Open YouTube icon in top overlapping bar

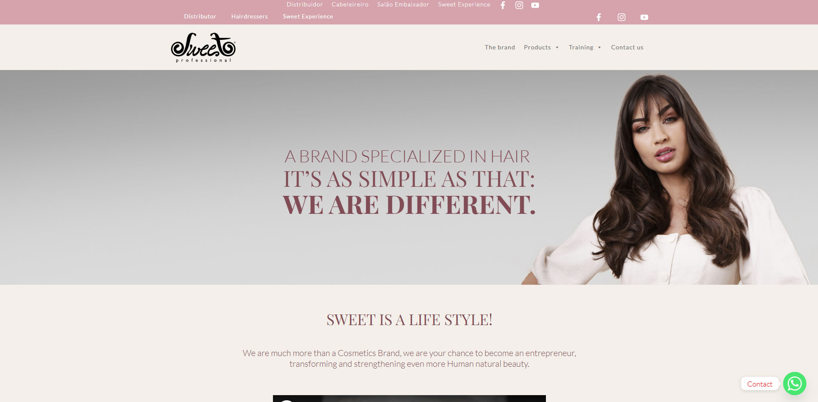[x=535, y=5]
